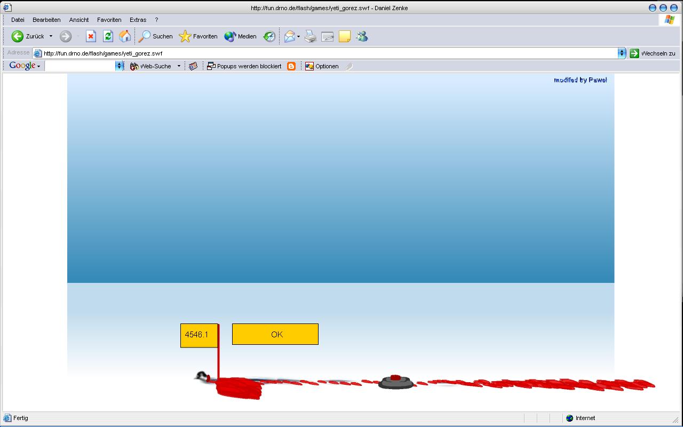Image resolution: width=683 pixels, height=427 pixels.
Task: Toggle the Popups werden blockiert blocker
Action: pos(244,66)
